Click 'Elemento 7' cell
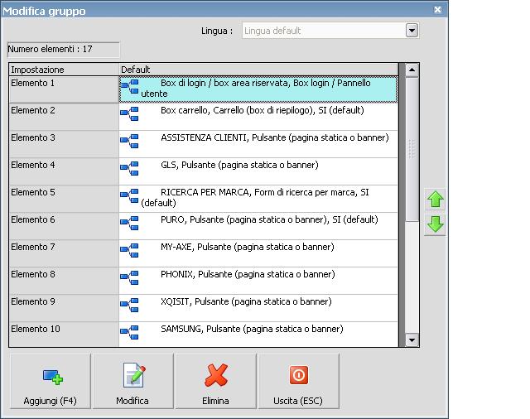The height and width of the screenshot is (419, 530). coord(64,253)
